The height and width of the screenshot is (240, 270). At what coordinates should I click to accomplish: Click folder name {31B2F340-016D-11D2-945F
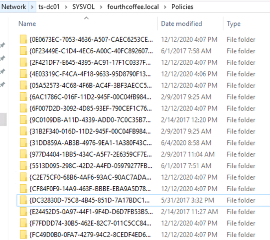click(90, 131)
